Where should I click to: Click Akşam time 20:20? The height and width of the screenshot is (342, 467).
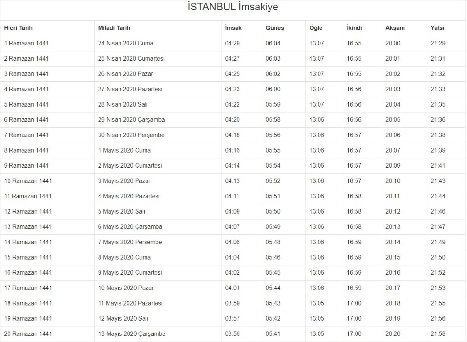coord(393,334)
